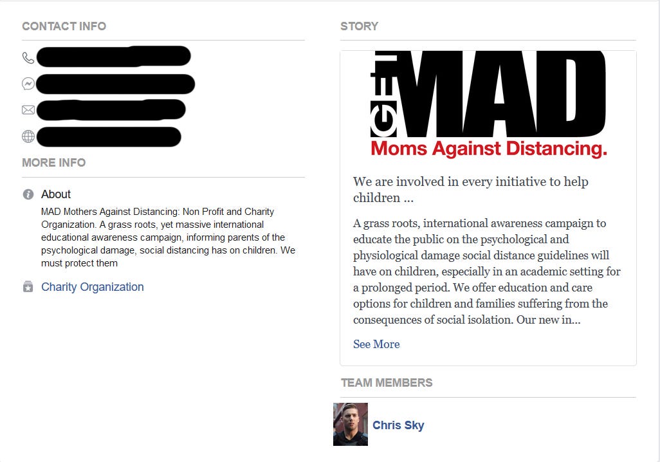Click the redacted email address entry

(111, 110)
